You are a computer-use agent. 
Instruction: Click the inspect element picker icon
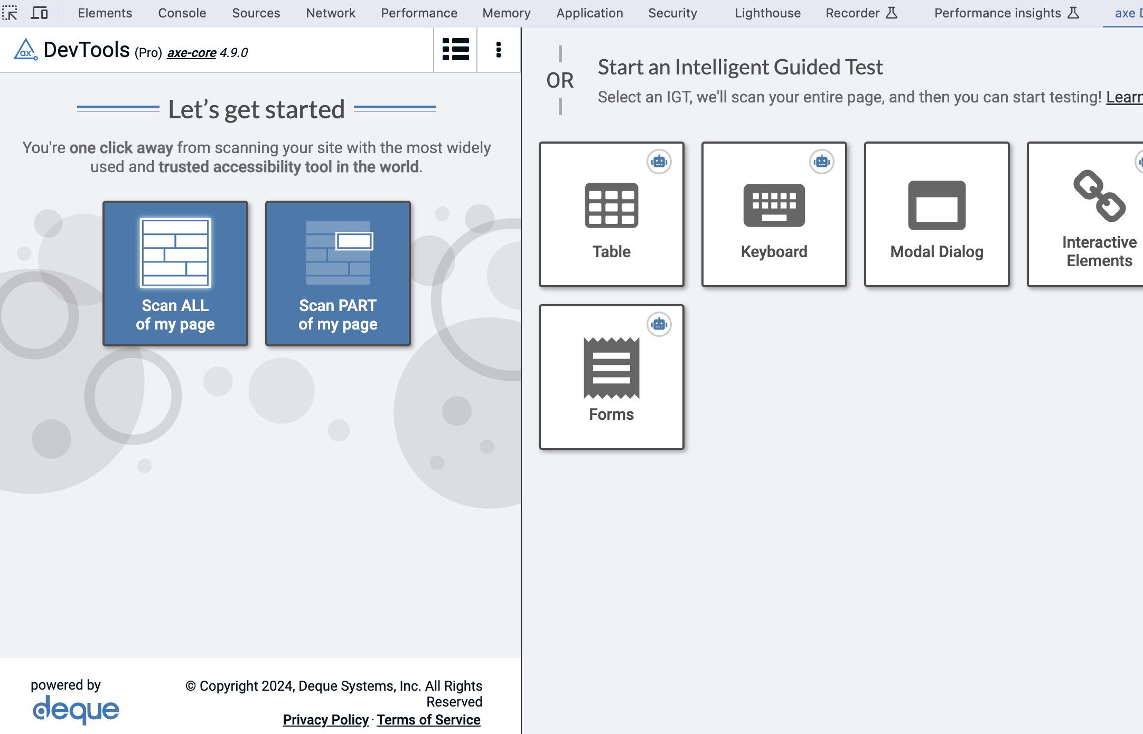coord(10,13)
